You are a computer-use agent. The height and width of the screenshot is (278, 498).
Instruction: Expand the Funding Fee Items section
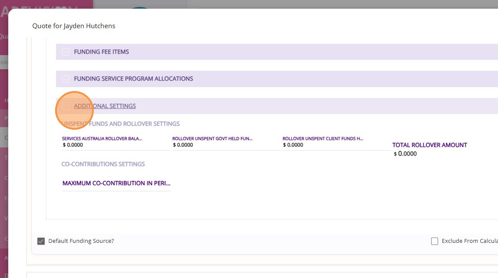[66, 52]
